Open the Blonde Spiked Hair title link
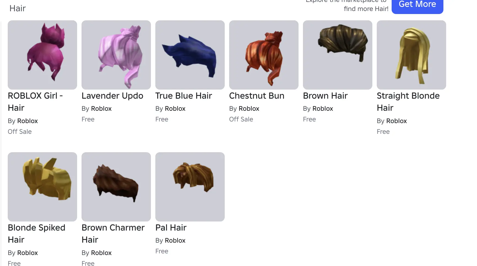This screenshot has width=477, height=266. click(37, 234)
